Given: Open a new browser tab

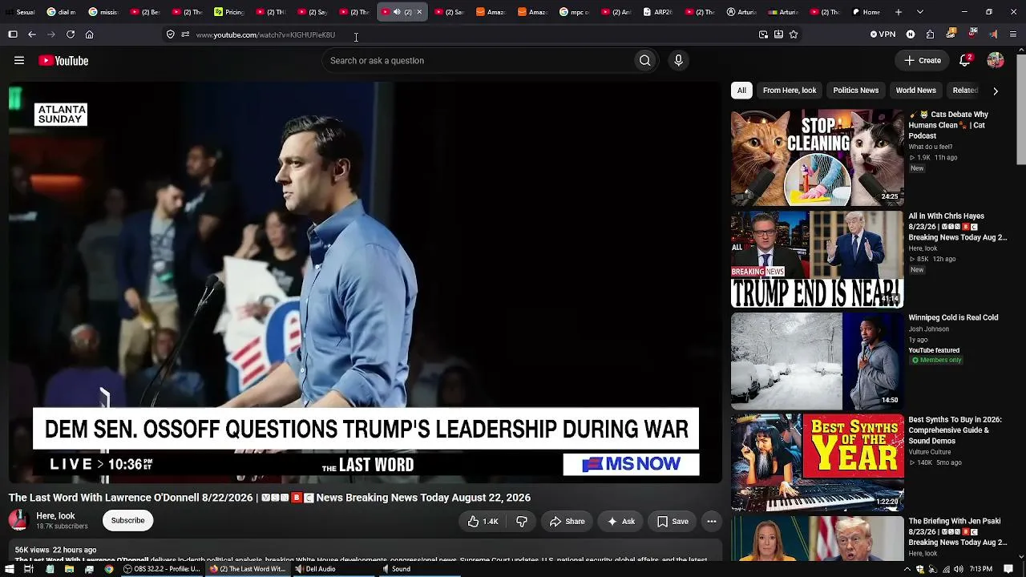Looking at the screenshot, I should (x=899, y=12).
